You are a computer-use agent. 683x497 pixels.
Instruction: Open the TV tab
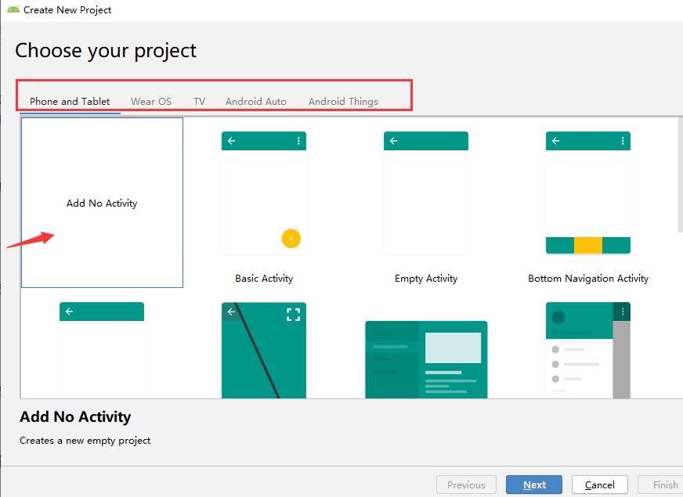coord(199,102)
